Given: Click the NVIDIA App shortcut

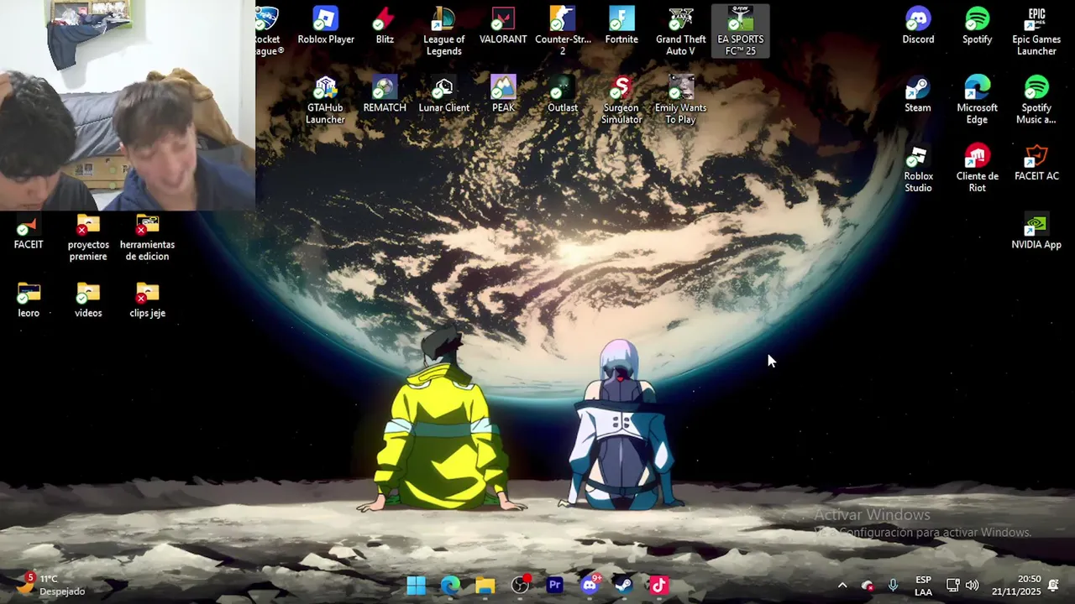Looking at the screenshot, I should (x=1036, y=232).
